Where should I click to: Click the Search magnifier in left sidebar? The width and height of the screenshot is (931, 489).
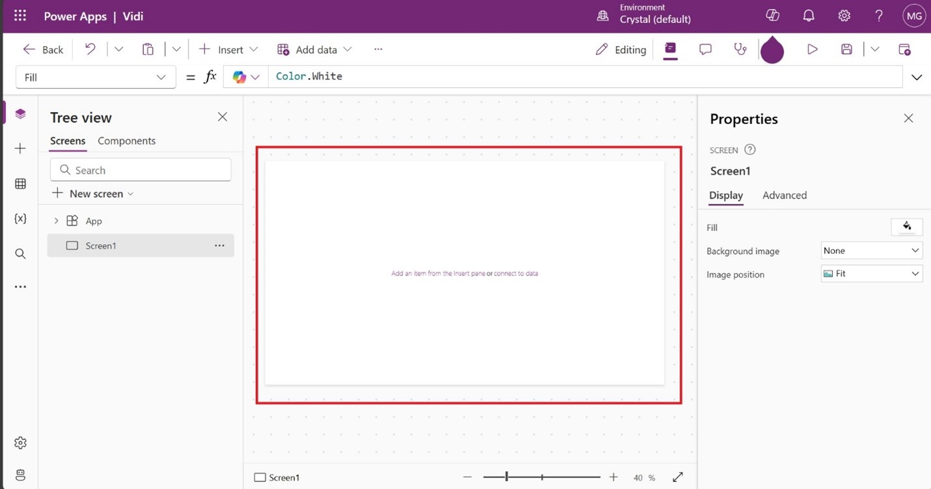(20, 254)
